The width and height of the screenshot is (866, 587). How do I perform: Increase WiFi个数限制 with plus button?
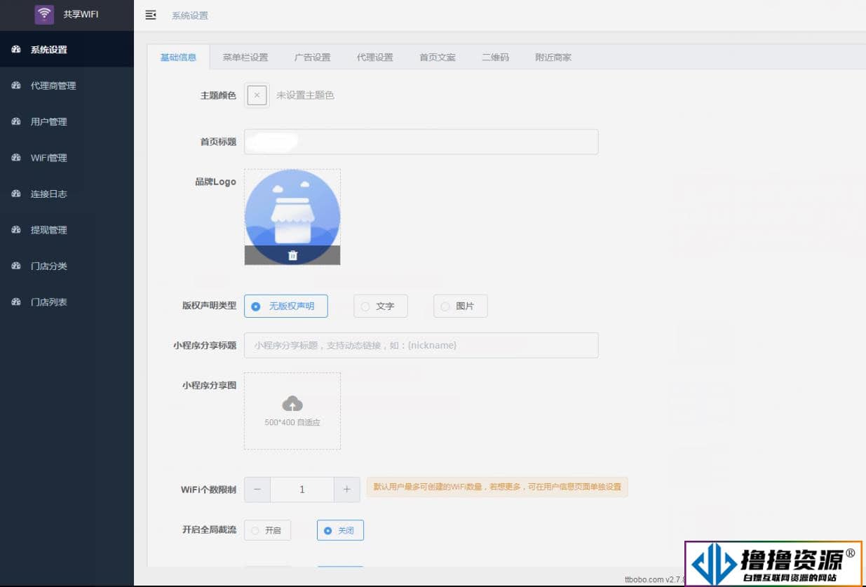346,490
